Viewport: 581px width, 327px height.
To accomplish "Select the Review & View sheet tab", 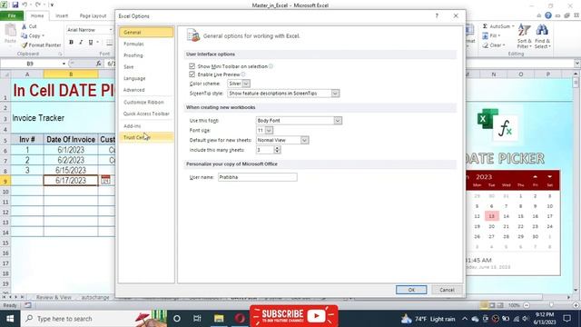I will [x=54, y=297].
